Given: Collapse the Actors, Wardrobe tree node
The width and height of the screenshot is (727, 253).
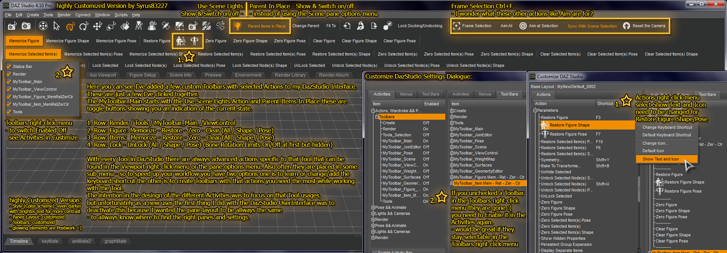Looking at the screenshot, I should (373, 111).
